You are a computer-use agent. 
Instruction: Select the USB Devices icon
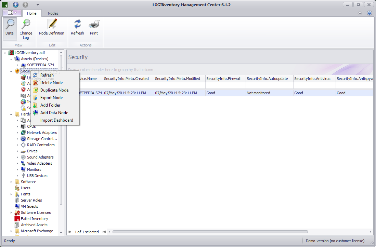23,176
